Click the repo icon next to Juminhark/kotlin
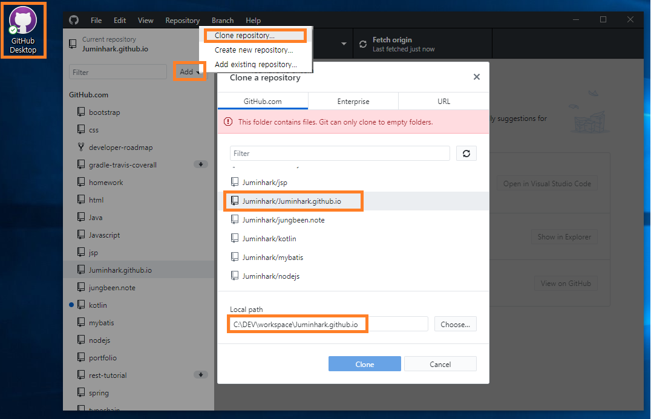Viewport: 651px width, 419px height. tap(235, 238)
